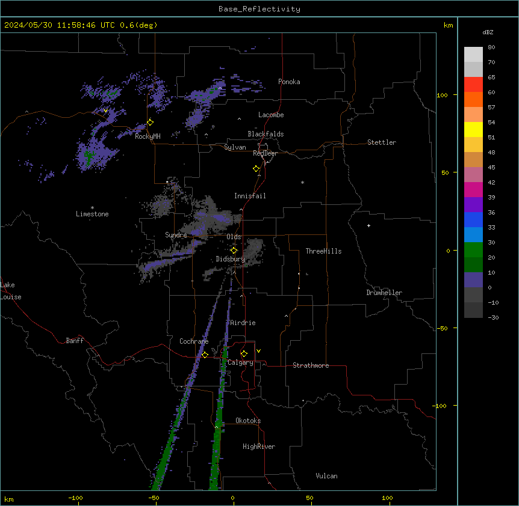Click the RockyMH label
The image size is (519, 506).
click(x=148, y=136)
